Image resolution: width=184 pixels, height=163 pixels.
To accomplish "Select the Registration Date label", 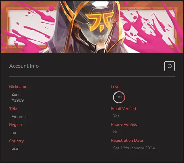I will click(x=127, y=140).
